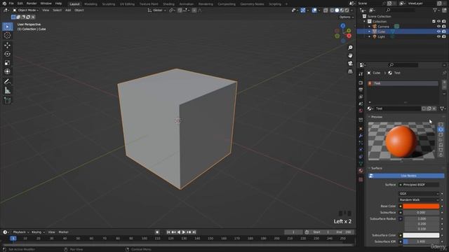Open the Principled BSDF surface dropdown
Viewport: 449px width, 252px height.
[x=419, y=185]
